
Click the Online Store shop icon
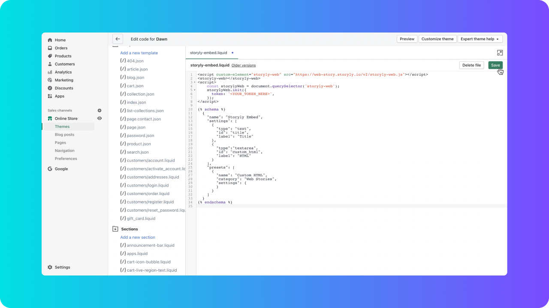50,118
